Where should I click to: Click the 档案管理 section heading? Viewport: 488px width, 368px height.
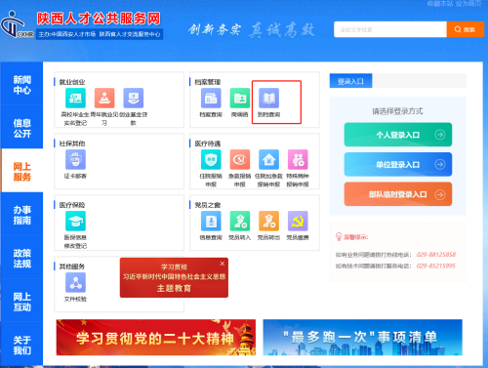(208, 82)
